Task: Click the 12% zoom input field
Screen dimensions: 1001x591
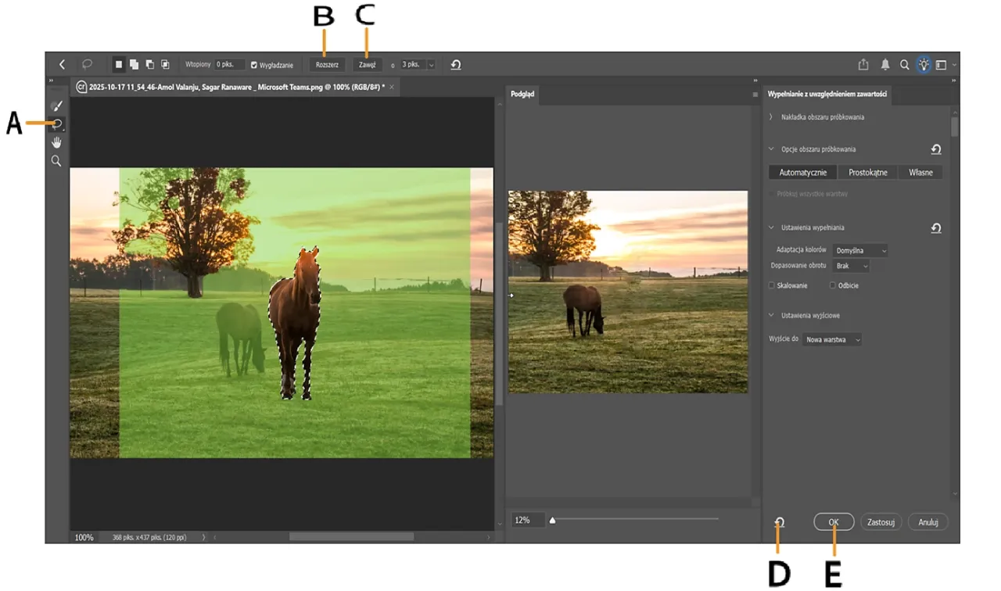Action: (528, 518)
